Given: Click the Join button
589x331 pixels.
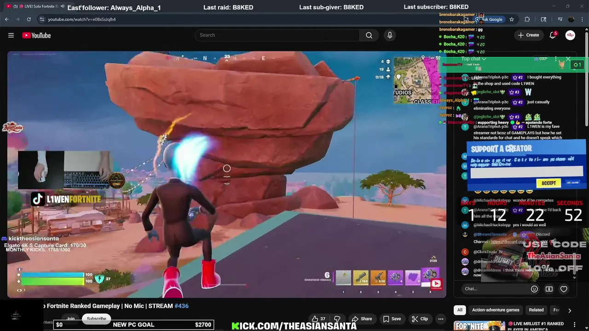Looking at the screenshot, I should click(x=70, y=319).
